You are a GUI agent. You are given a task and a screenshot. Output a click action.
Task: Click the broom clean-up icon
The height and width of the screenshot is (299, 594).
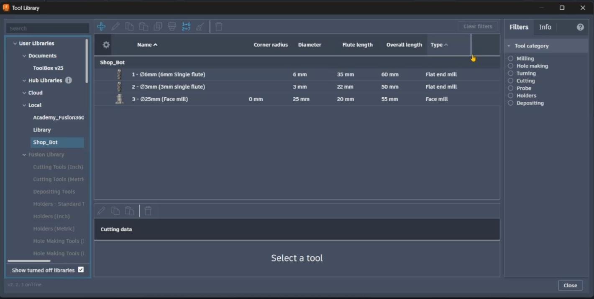point(200,27)
